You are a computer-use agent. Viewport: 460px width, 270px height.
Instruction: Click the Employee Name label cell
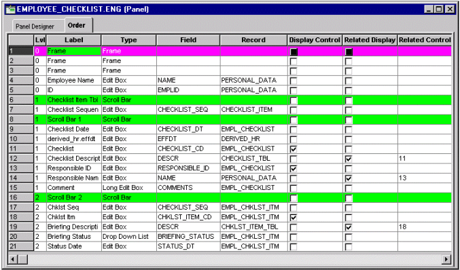click(74, 80)
